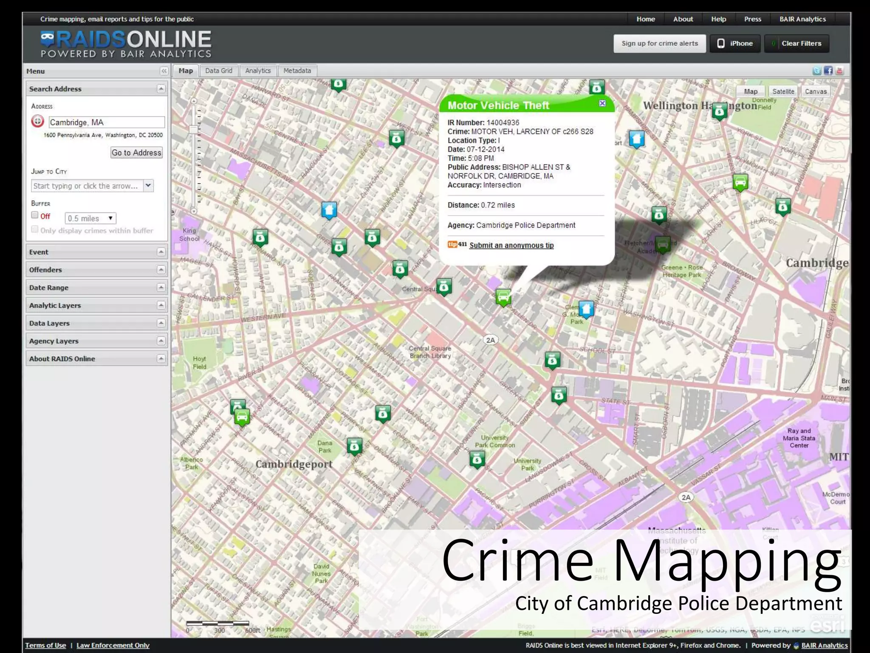Click the Go to Address button

136,153
